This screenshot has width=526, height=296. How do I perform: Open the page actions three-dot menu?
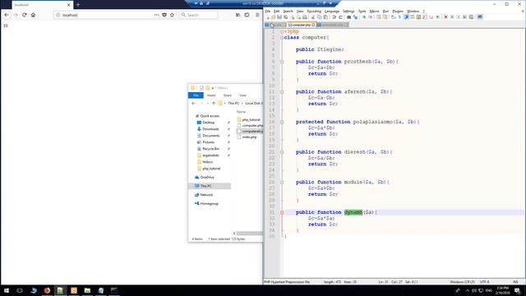156,15
